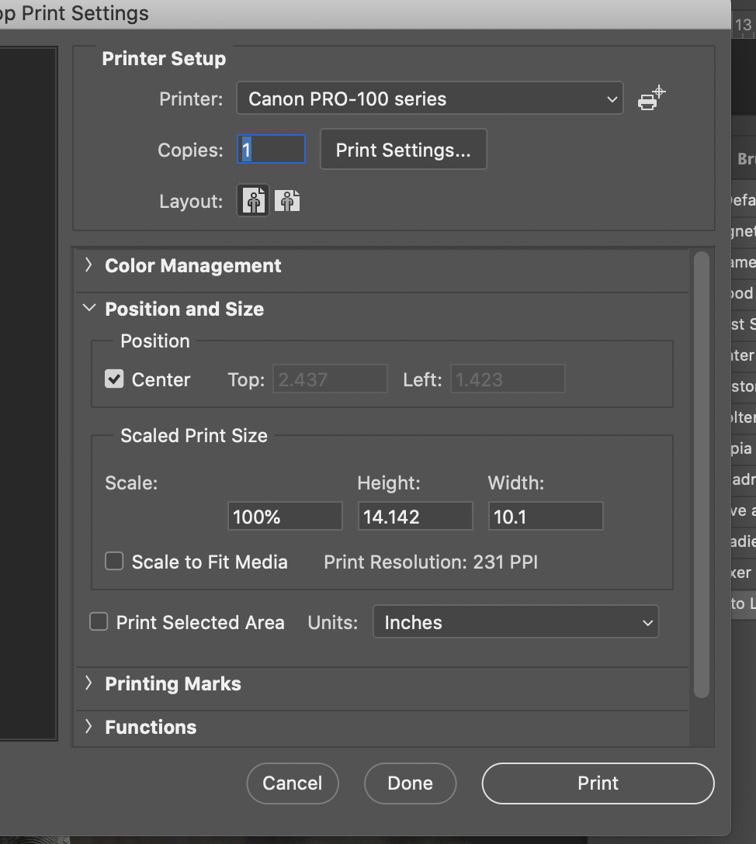Click the Copies input field

(271, 150)
